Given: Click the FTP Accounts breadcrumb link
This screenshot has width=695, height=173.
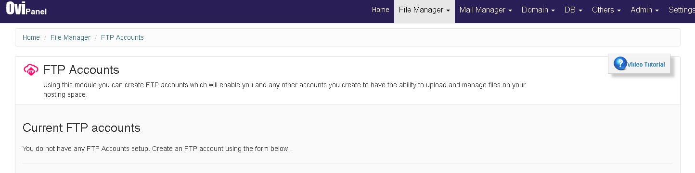Looking at the screenshot, I should pyautogui.click(x=122, y=37).
